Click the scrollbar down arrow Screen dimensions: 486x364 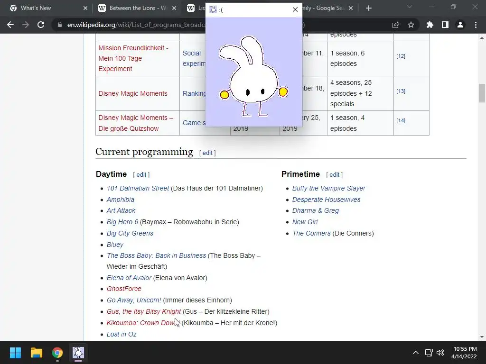click(482, 337)
